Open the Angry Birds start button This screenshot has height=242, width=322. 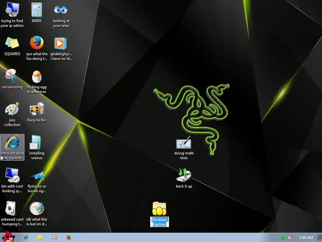[x=8, y=237]
